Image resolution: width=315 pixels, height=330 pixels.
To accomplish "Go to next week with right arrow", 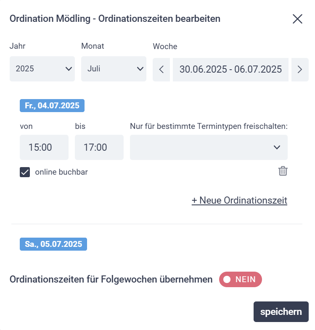I will click(300, 69).
